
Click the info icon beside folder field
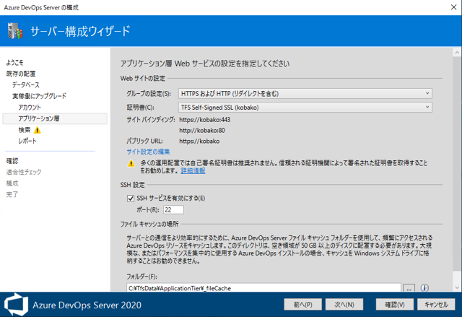tap(424, 288)
